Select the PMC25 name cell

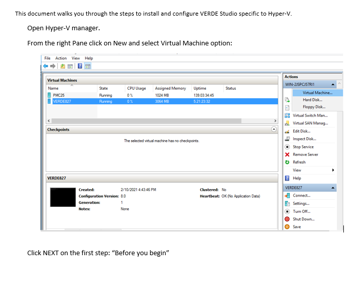59,95
